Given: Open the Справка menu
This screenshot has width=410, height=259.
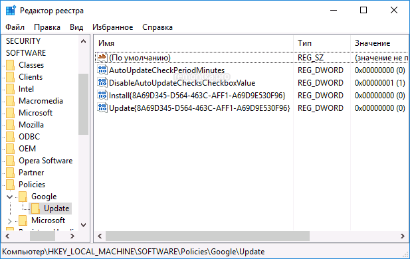Looking at the screenshot, I should pyautogui.click(x=157, y=27).
